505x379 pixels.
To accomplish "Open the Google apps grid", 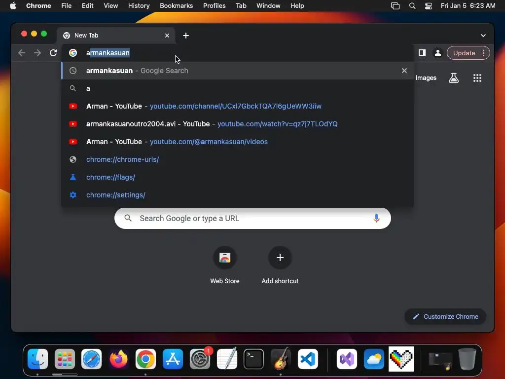I will pyautogui.click(x=477, y=77).
